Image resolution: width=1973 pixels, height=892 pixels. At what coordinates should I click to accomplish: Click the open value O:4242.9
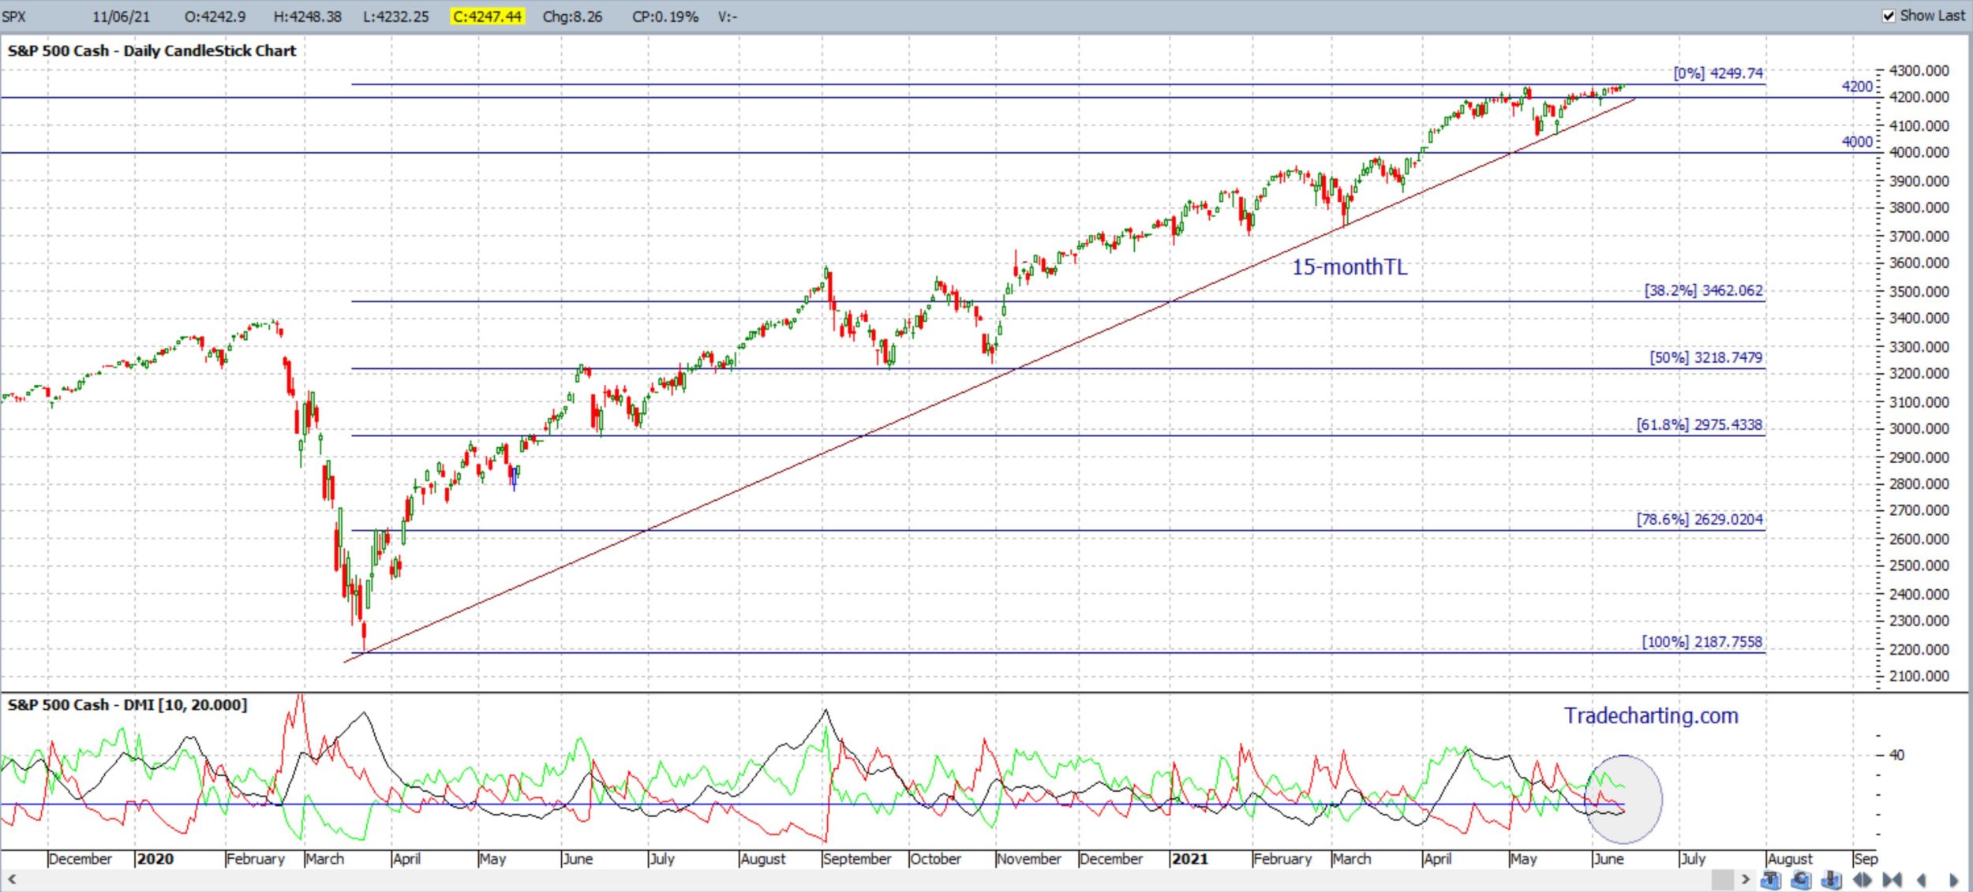(x=215, y=17)
